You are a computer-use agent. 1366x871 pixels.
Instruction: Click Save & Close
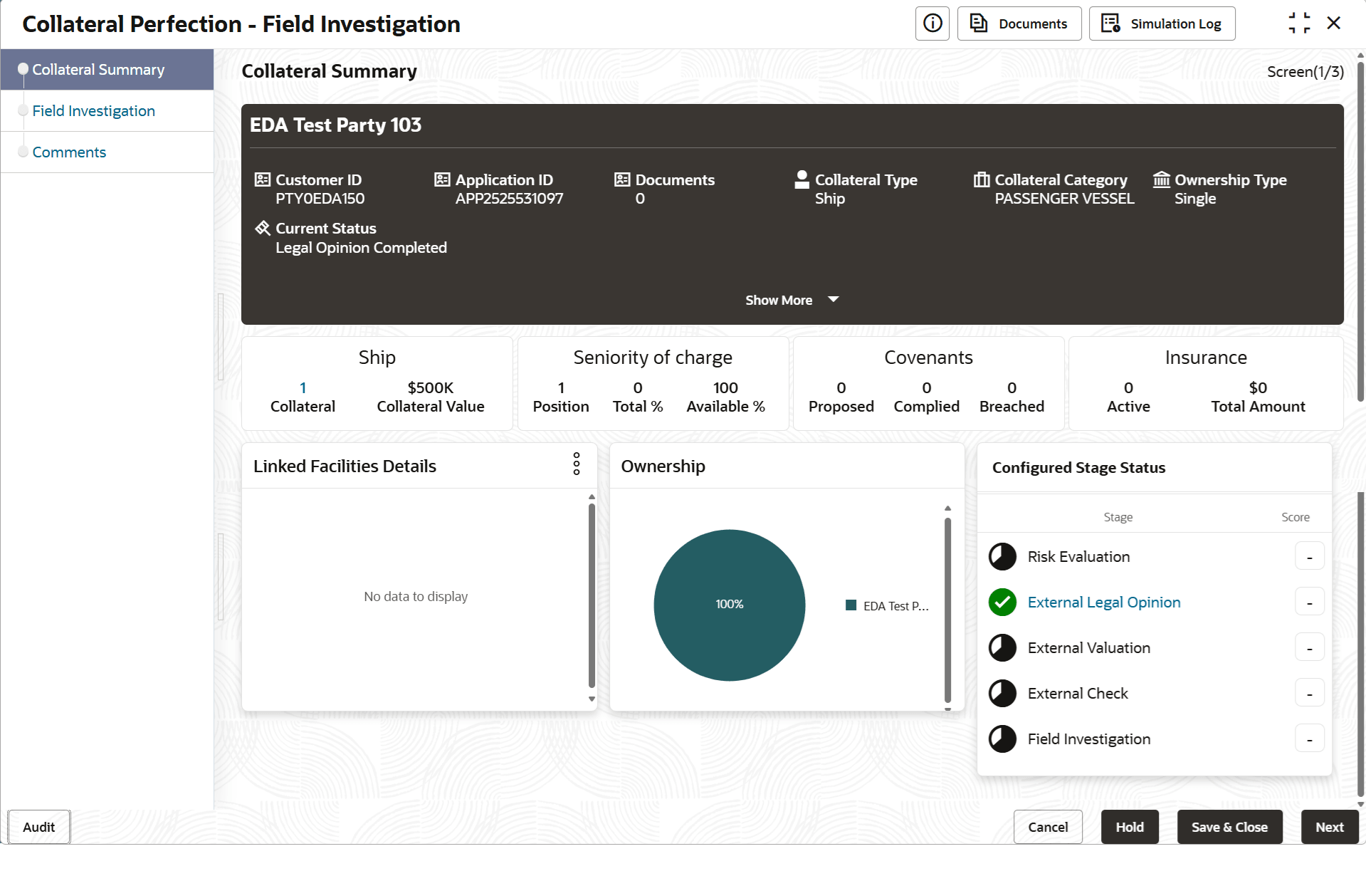click(1229, 827)
